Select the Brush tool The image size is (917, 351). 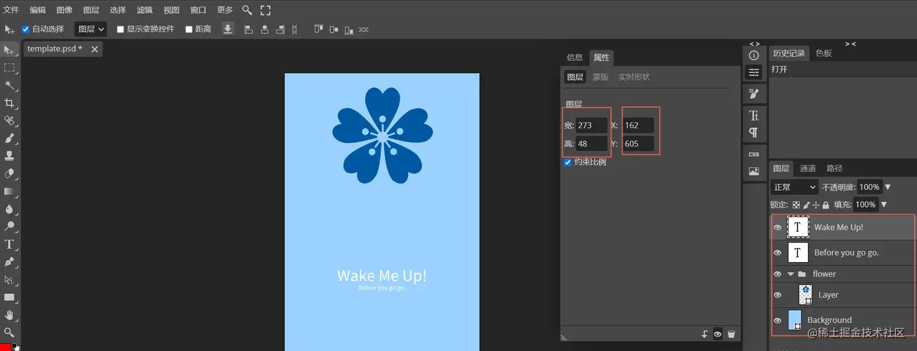[x=9, y=138]
